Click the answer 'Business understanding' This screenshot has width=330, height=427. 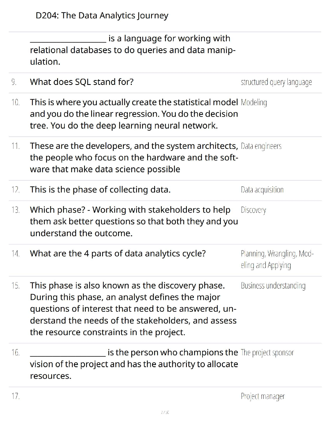[x=273, y=286]
